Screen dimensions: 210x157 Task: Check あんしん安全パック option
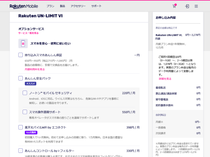(x=20, y=78)
